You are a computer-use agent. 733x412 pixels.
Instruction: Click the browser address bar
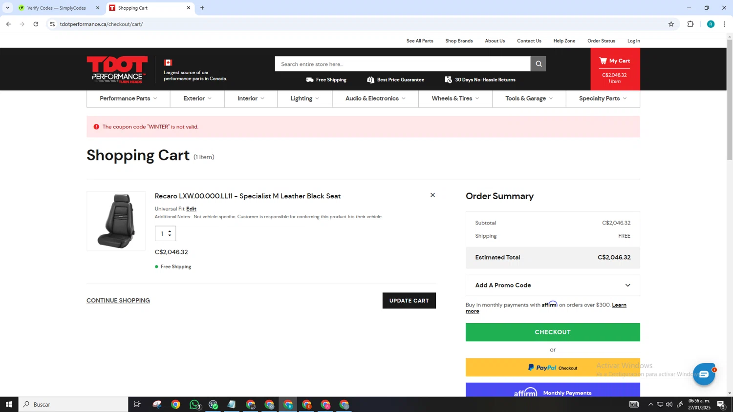pyautogui.click(x=362, y=24)
